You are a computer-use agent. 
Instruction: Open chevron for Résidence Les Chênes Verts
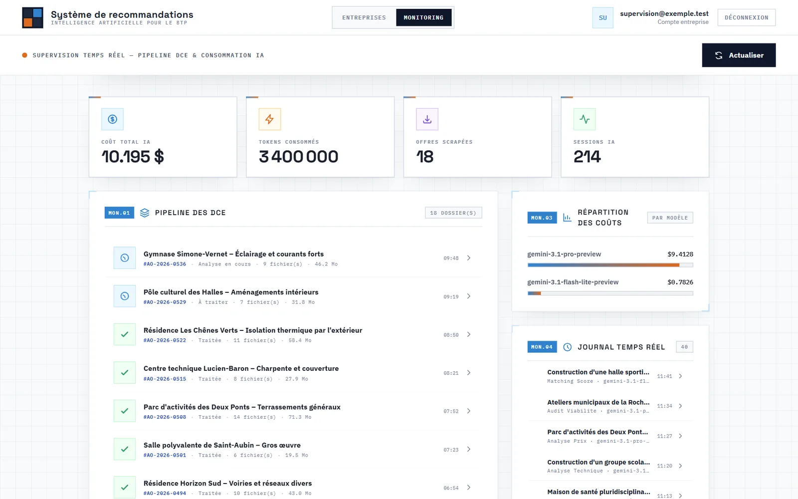click(469, 334)
